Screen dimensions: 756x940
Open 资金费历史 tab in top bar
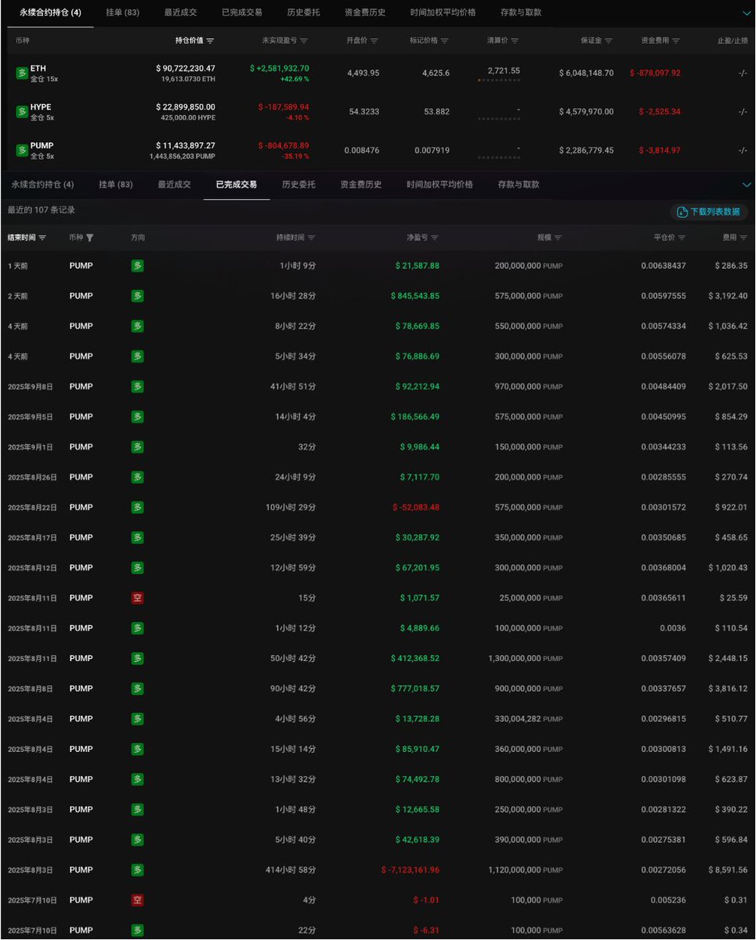coord(365,13)
